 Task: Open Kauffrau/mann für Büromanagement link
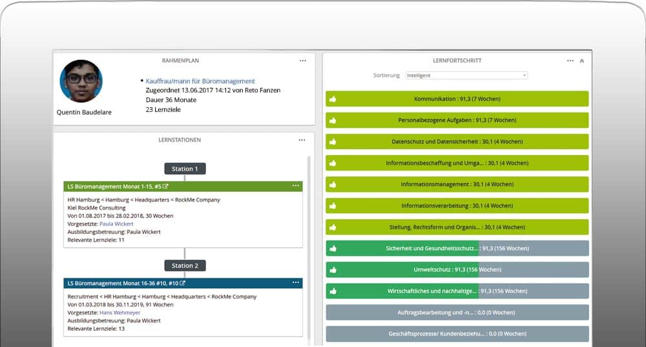point(200,81)
